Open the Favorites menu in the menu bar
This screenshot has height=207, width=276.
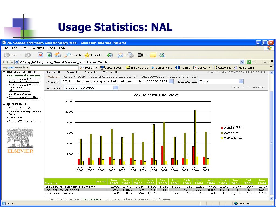pos(38,48)
